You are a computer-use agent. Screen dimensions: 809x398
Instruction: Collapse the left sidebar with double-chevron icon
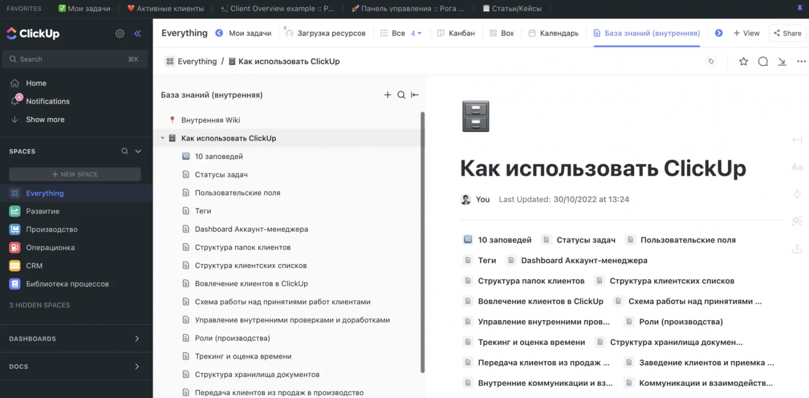[138, 33]
